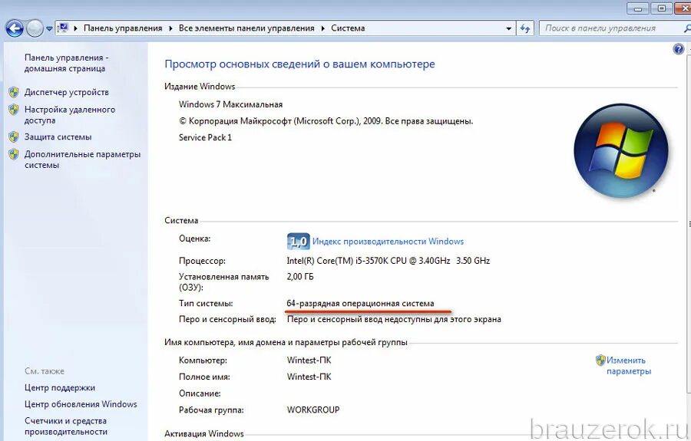The height and width of the screenshot is (441, 691).
Task: Select the Service Pack 1 text
Action: pyautogui.click(x=205, y=137)
